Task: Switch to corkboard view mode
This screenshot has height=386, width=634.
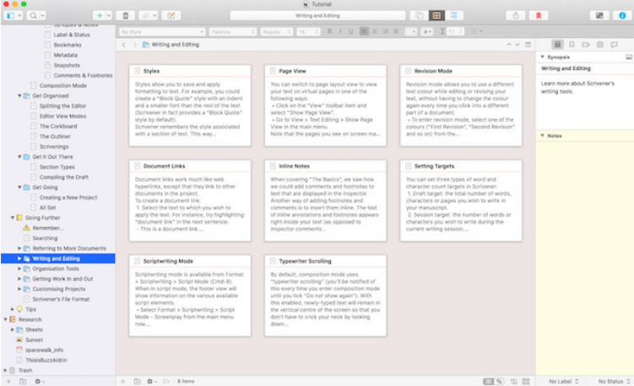Action: [436, 15]
